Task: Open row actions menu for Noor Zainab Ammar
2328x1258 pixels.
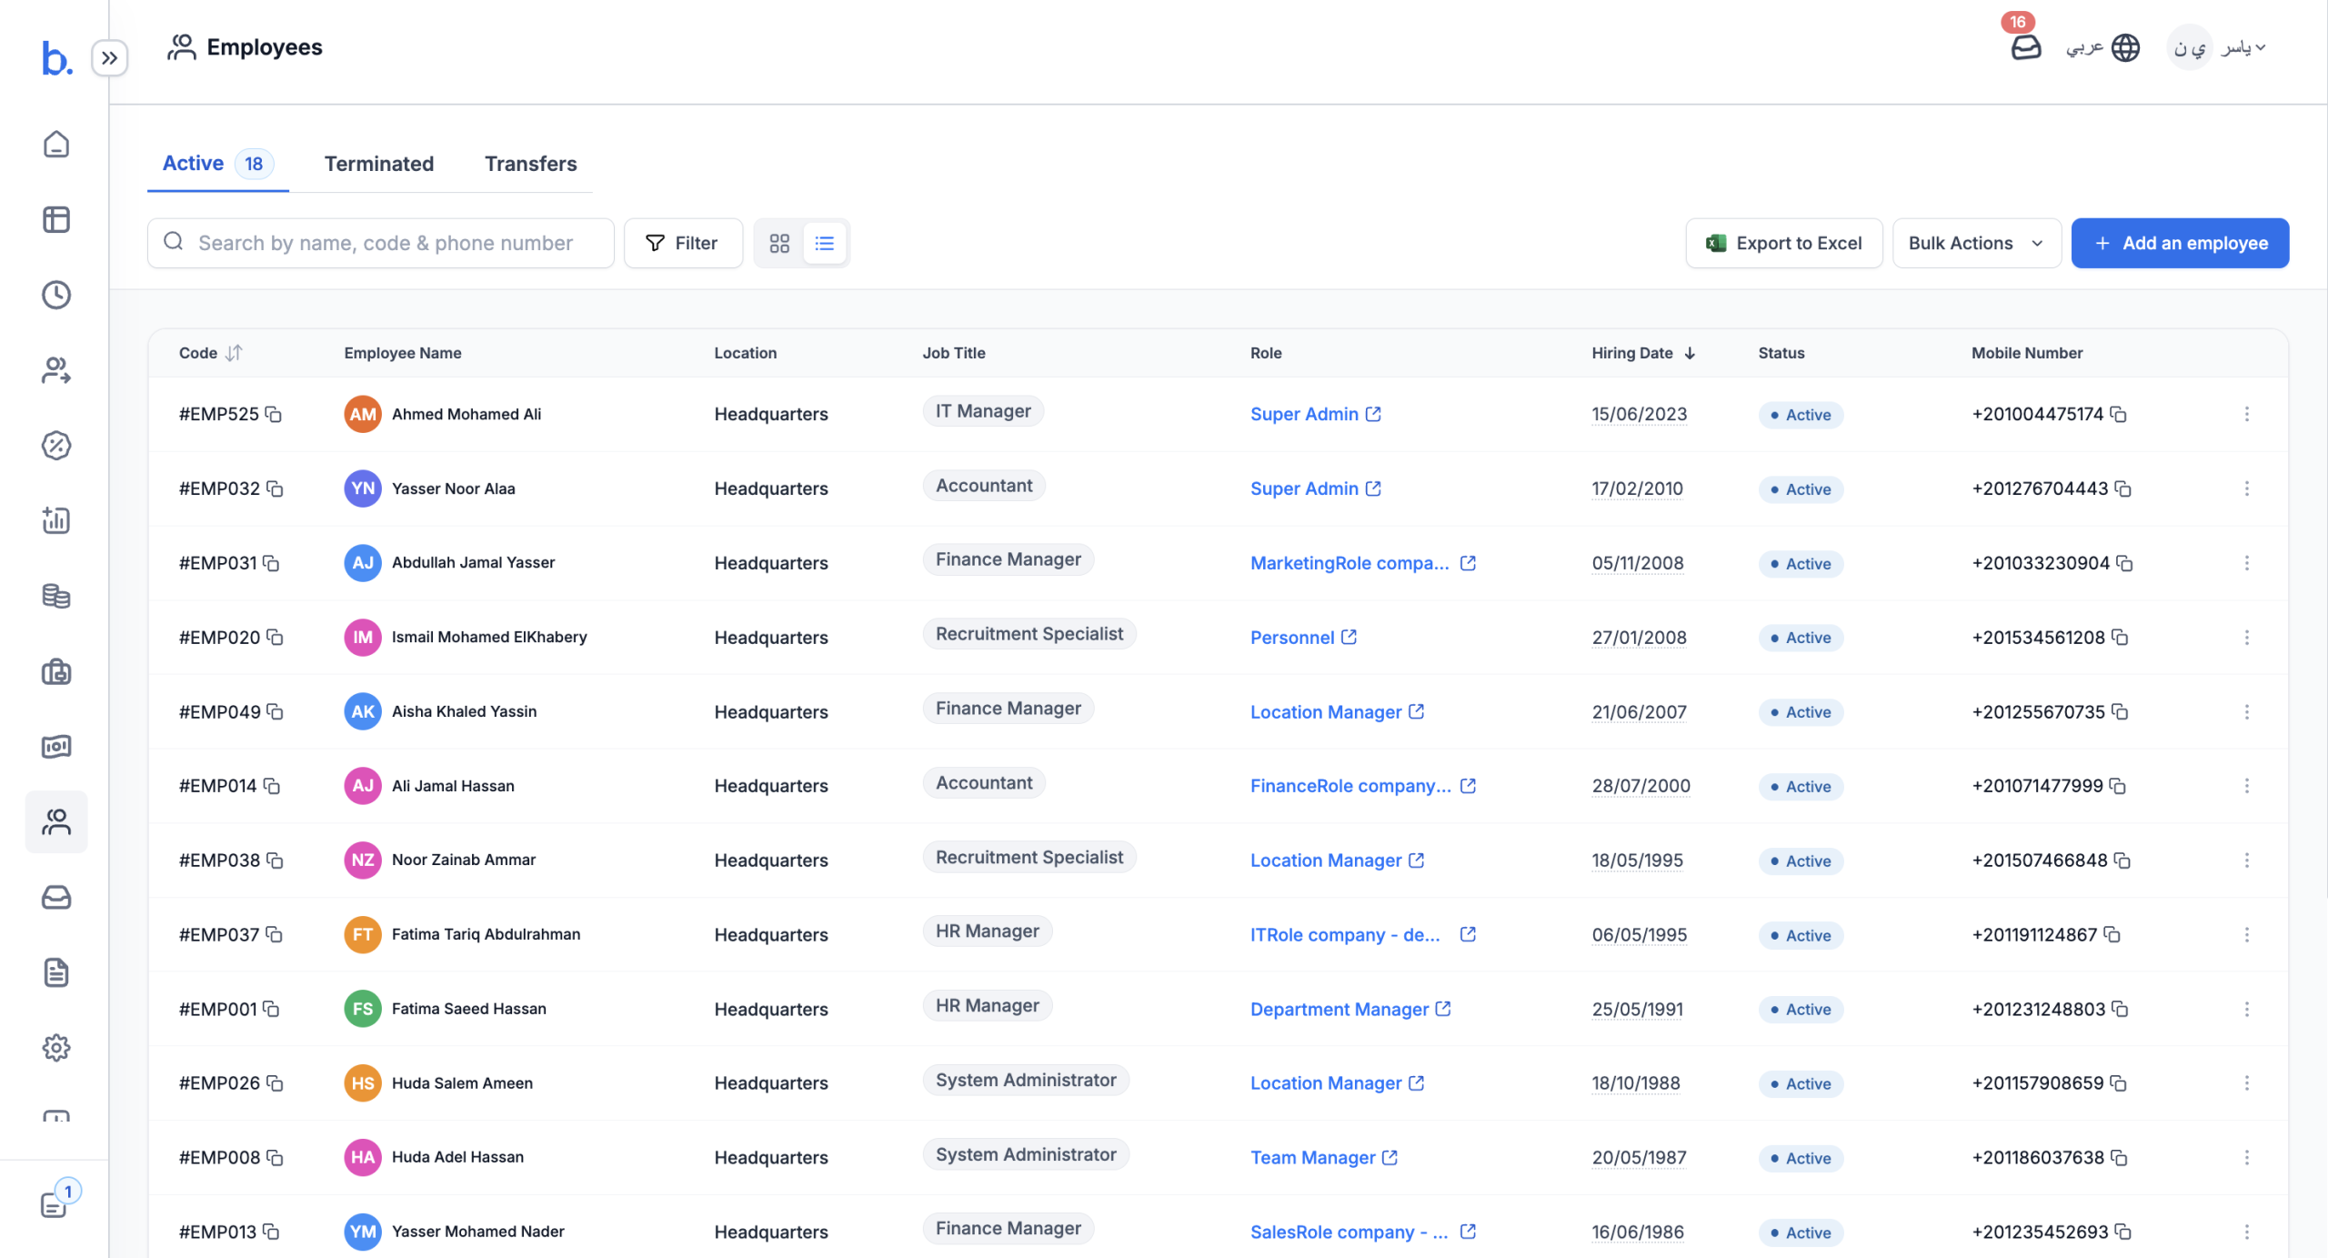Action: point(2246,860)
